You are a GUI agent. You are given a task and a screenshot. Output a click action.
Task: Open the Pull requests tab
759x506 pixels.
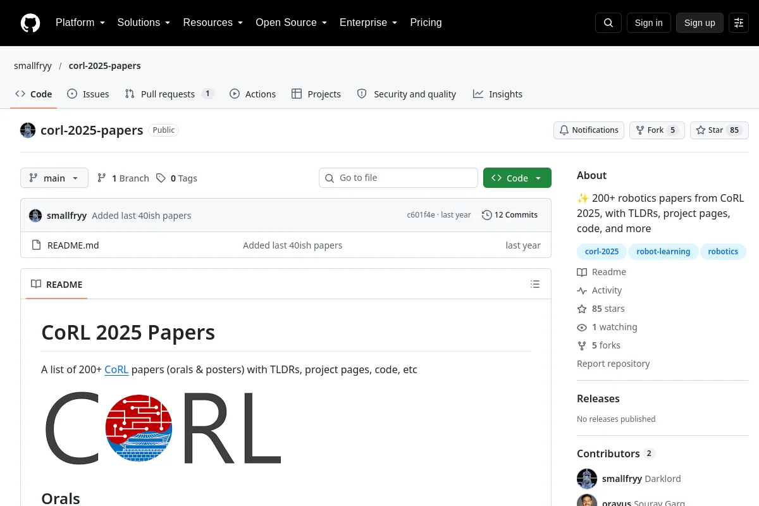[170, 94]
